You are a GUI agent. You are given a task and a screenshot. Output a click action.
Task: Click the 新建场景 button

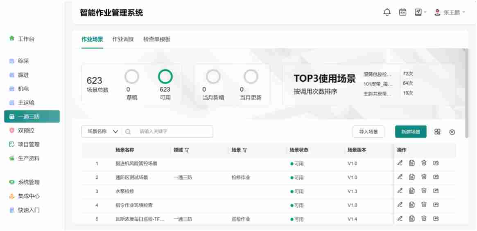coord(411,132)
